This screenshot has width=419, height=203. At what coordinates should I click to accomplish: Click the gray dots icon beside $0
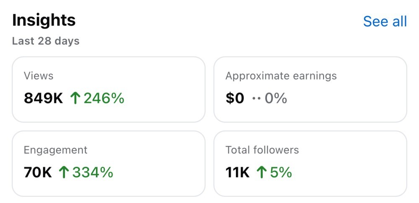[x=256, y=99]
